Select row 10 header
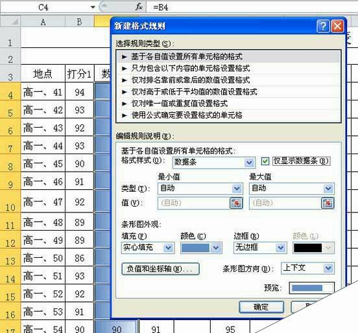 click(10, 201)
